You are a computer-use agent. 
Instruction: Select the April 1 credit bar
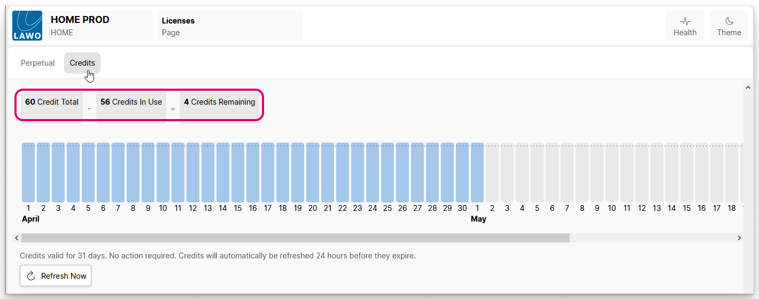coord(28,172)
